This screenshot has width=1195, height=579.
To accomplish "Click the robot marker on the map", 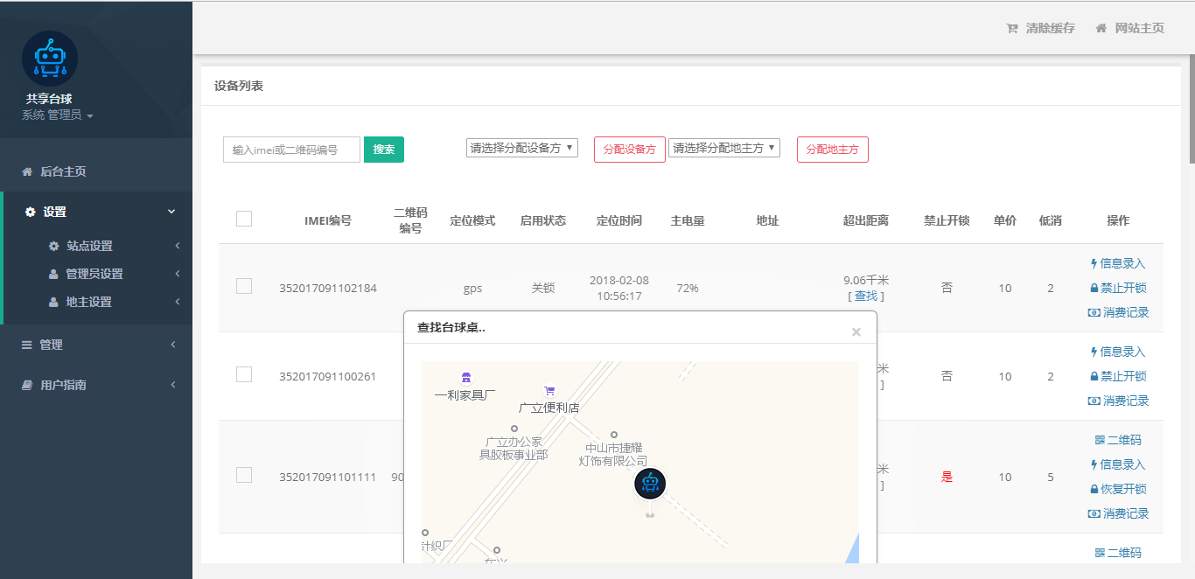I will (650, 484).
